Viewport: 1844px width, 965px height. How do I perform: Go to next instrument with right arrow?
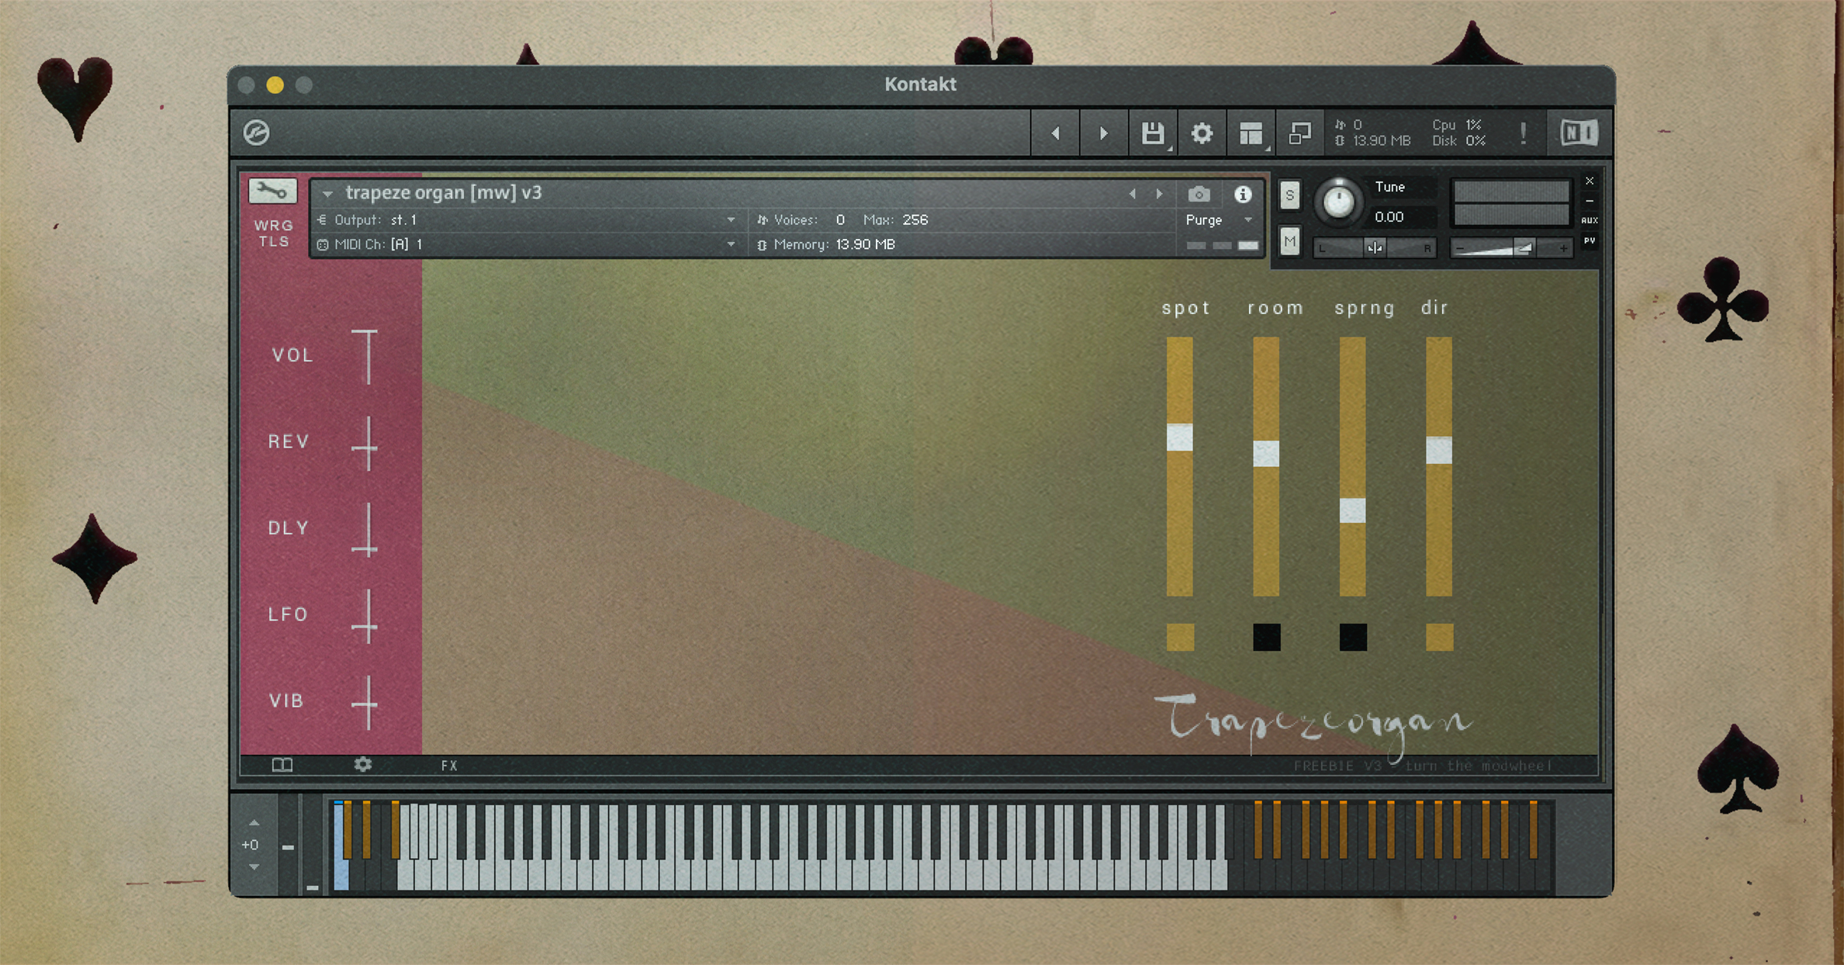tap(1103, 133)
